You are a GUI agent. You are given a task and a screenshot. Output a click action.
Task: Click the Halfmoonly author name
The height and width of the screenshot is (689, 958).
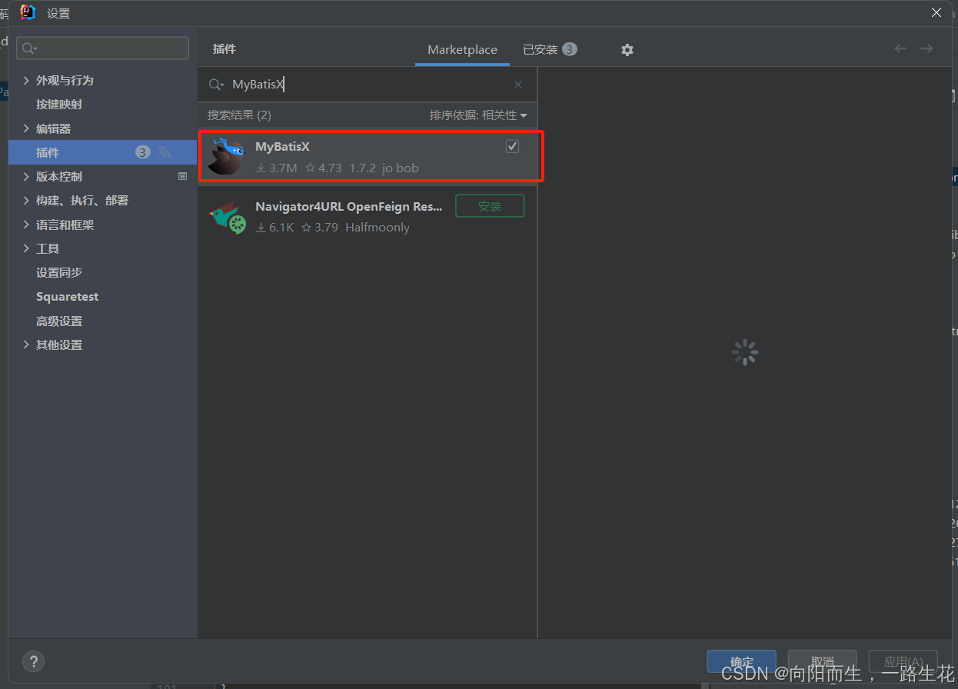pos(378,228)
